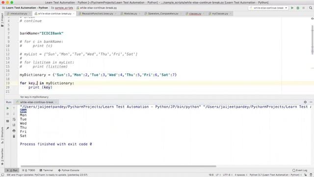Click the up the stack trace arrow

[14, 108]
